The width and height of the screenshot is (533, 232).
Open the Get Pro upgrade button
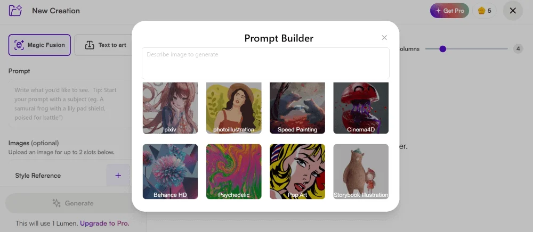[x=449, y=11]
